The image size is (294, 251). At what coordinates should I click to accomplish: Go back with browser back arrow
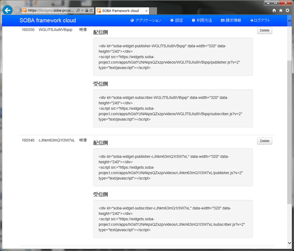8,10
